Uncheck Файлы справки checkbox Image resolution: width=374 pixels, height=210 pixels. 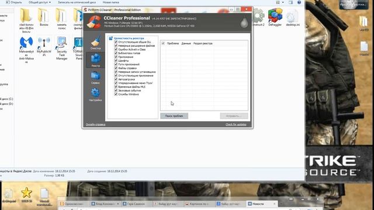pyautogui.click(x=116, y=68)
